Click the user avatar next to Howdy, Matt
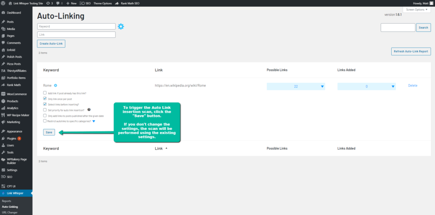435x215 pixels. 431,3
